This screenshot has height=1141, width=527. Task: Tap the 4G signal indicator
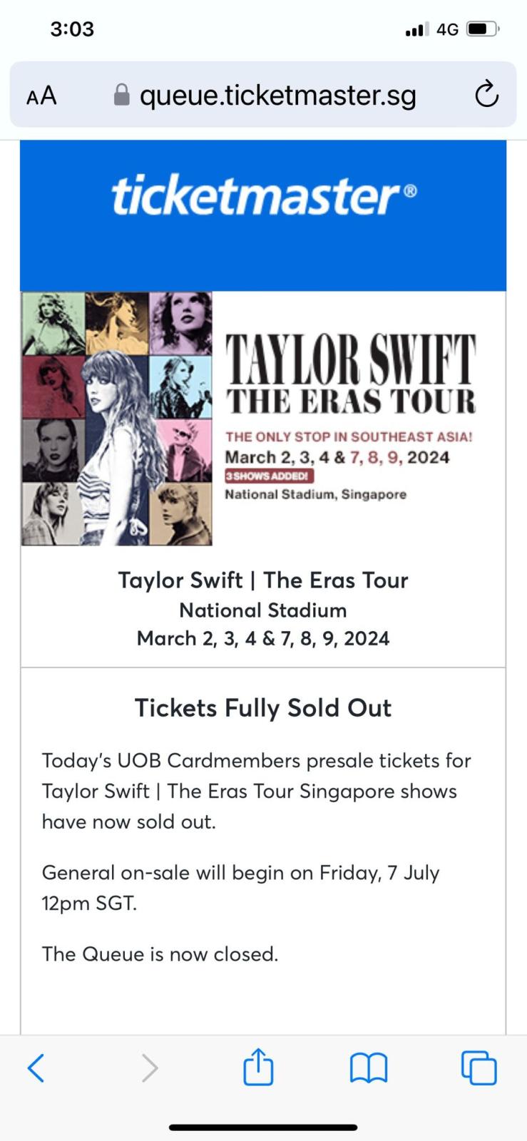(x=446, y=29)
